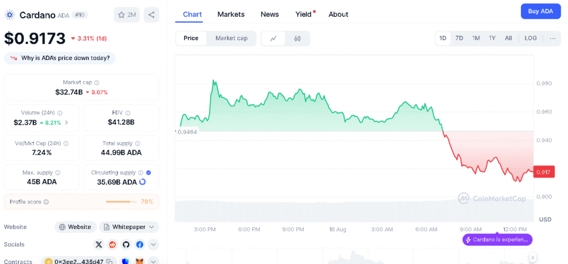
Task: Open the share icon button
Action: coord(151,15)
